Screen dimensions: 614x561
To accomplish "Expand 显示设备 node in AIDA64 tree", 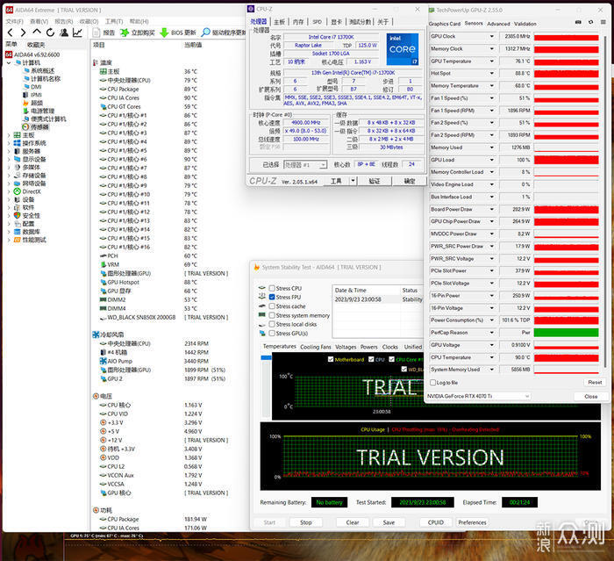I will (x=9, y=159).
